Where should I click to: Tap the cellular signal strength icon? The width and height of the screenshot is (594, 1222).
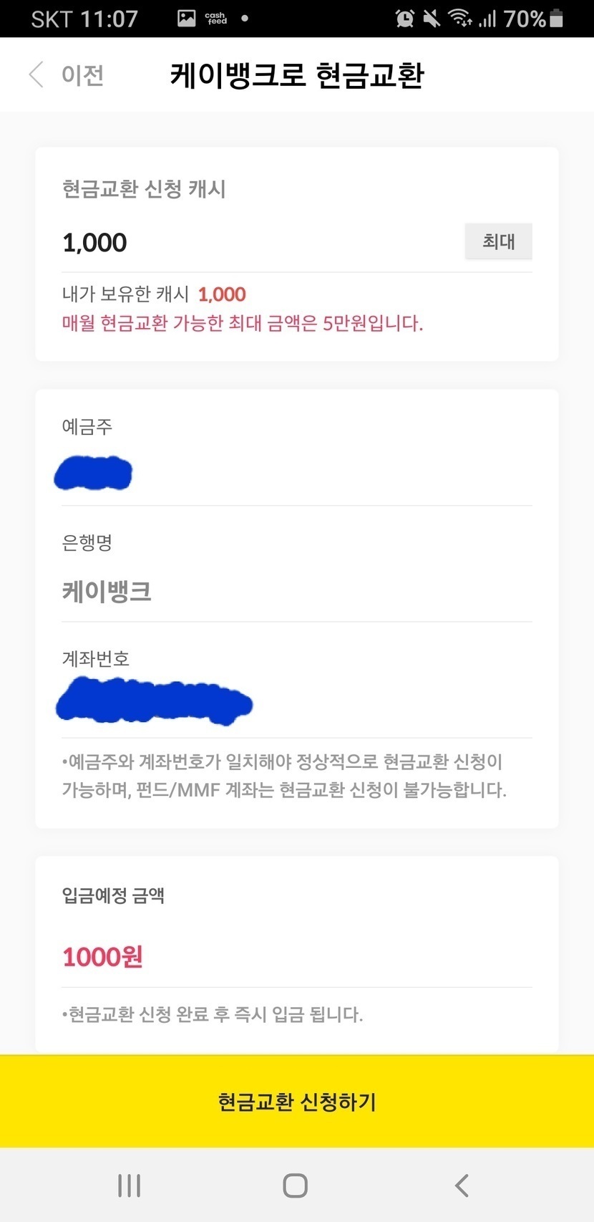487,19
